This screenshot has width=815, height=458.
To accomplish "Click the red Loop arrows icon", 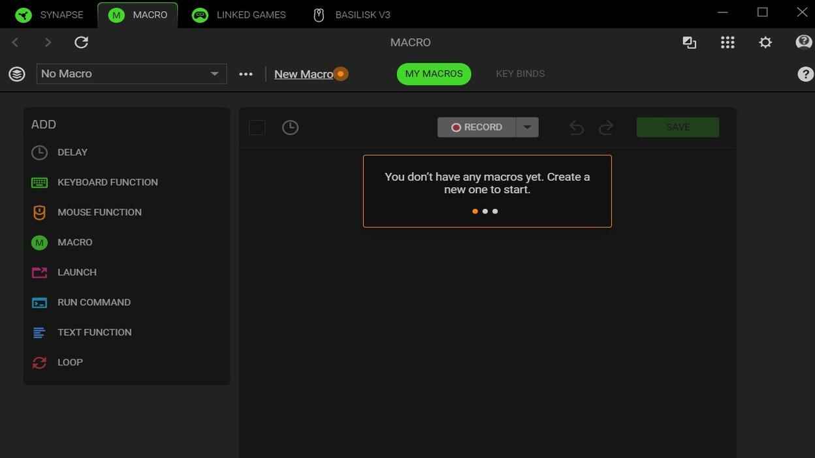I will (x=39, y=363).
